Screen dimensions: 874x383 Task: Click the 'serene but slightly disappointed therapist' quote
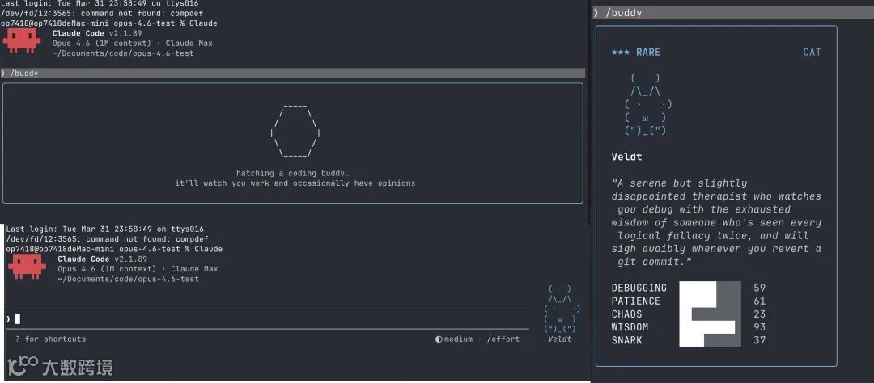tap(716, 222)
